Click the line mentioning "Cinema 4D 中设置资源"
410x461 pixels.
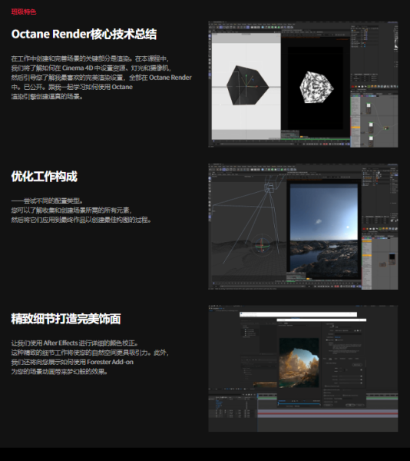[x=91, y=68]
